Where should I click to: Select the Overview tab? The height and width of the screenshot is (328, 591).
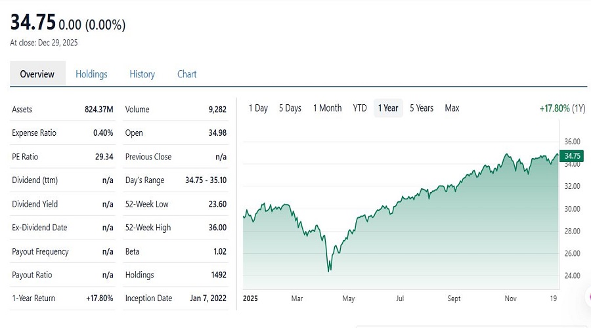tap(37, 74)
